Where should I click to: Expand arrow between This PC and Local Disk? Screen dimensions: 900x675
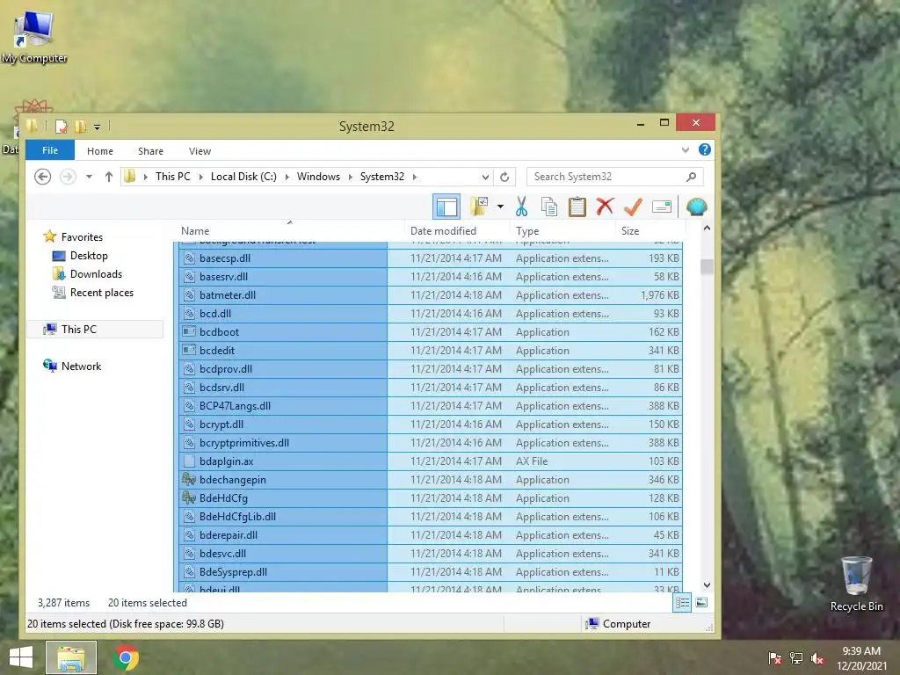(201, 177)
